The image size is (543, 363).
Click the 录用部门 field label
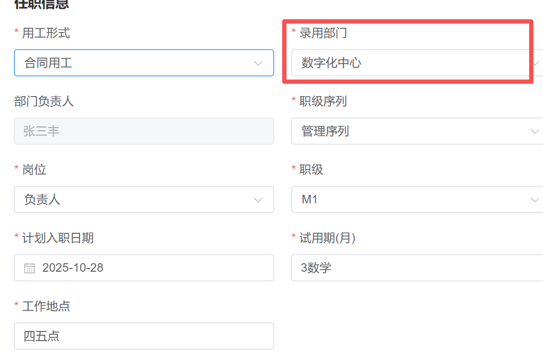(323, 34)
